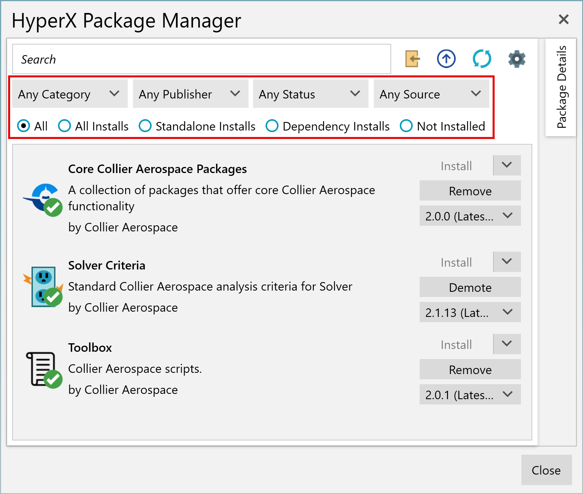
Task: Remove the Toolbox package
Action: coord(470,369)
